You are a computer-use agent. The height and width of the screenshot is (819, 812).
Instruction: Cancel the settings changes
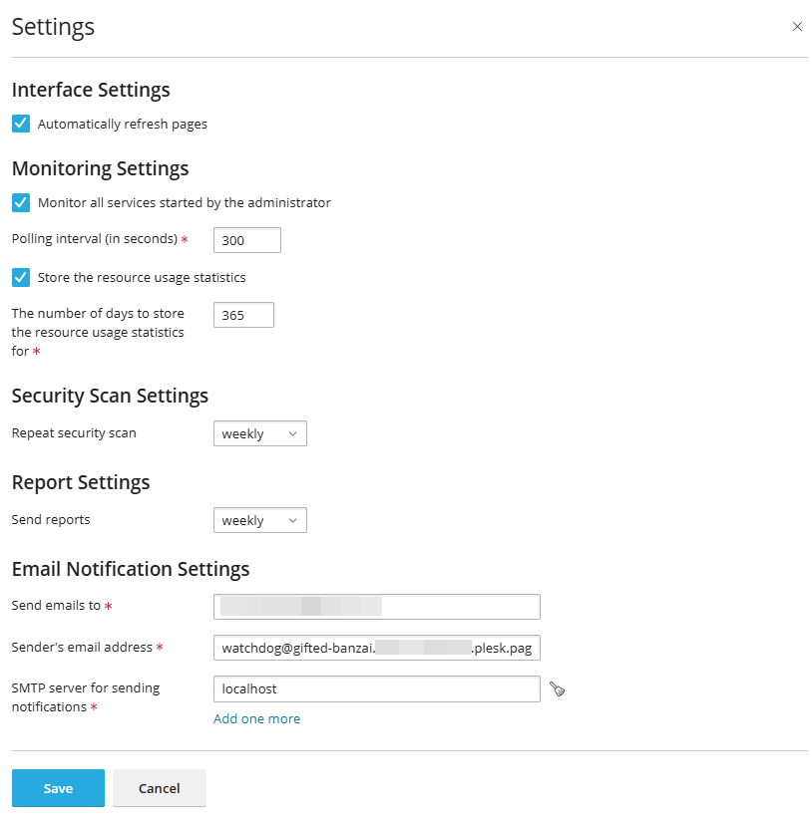pyautogui.click(x=160, y=788)
